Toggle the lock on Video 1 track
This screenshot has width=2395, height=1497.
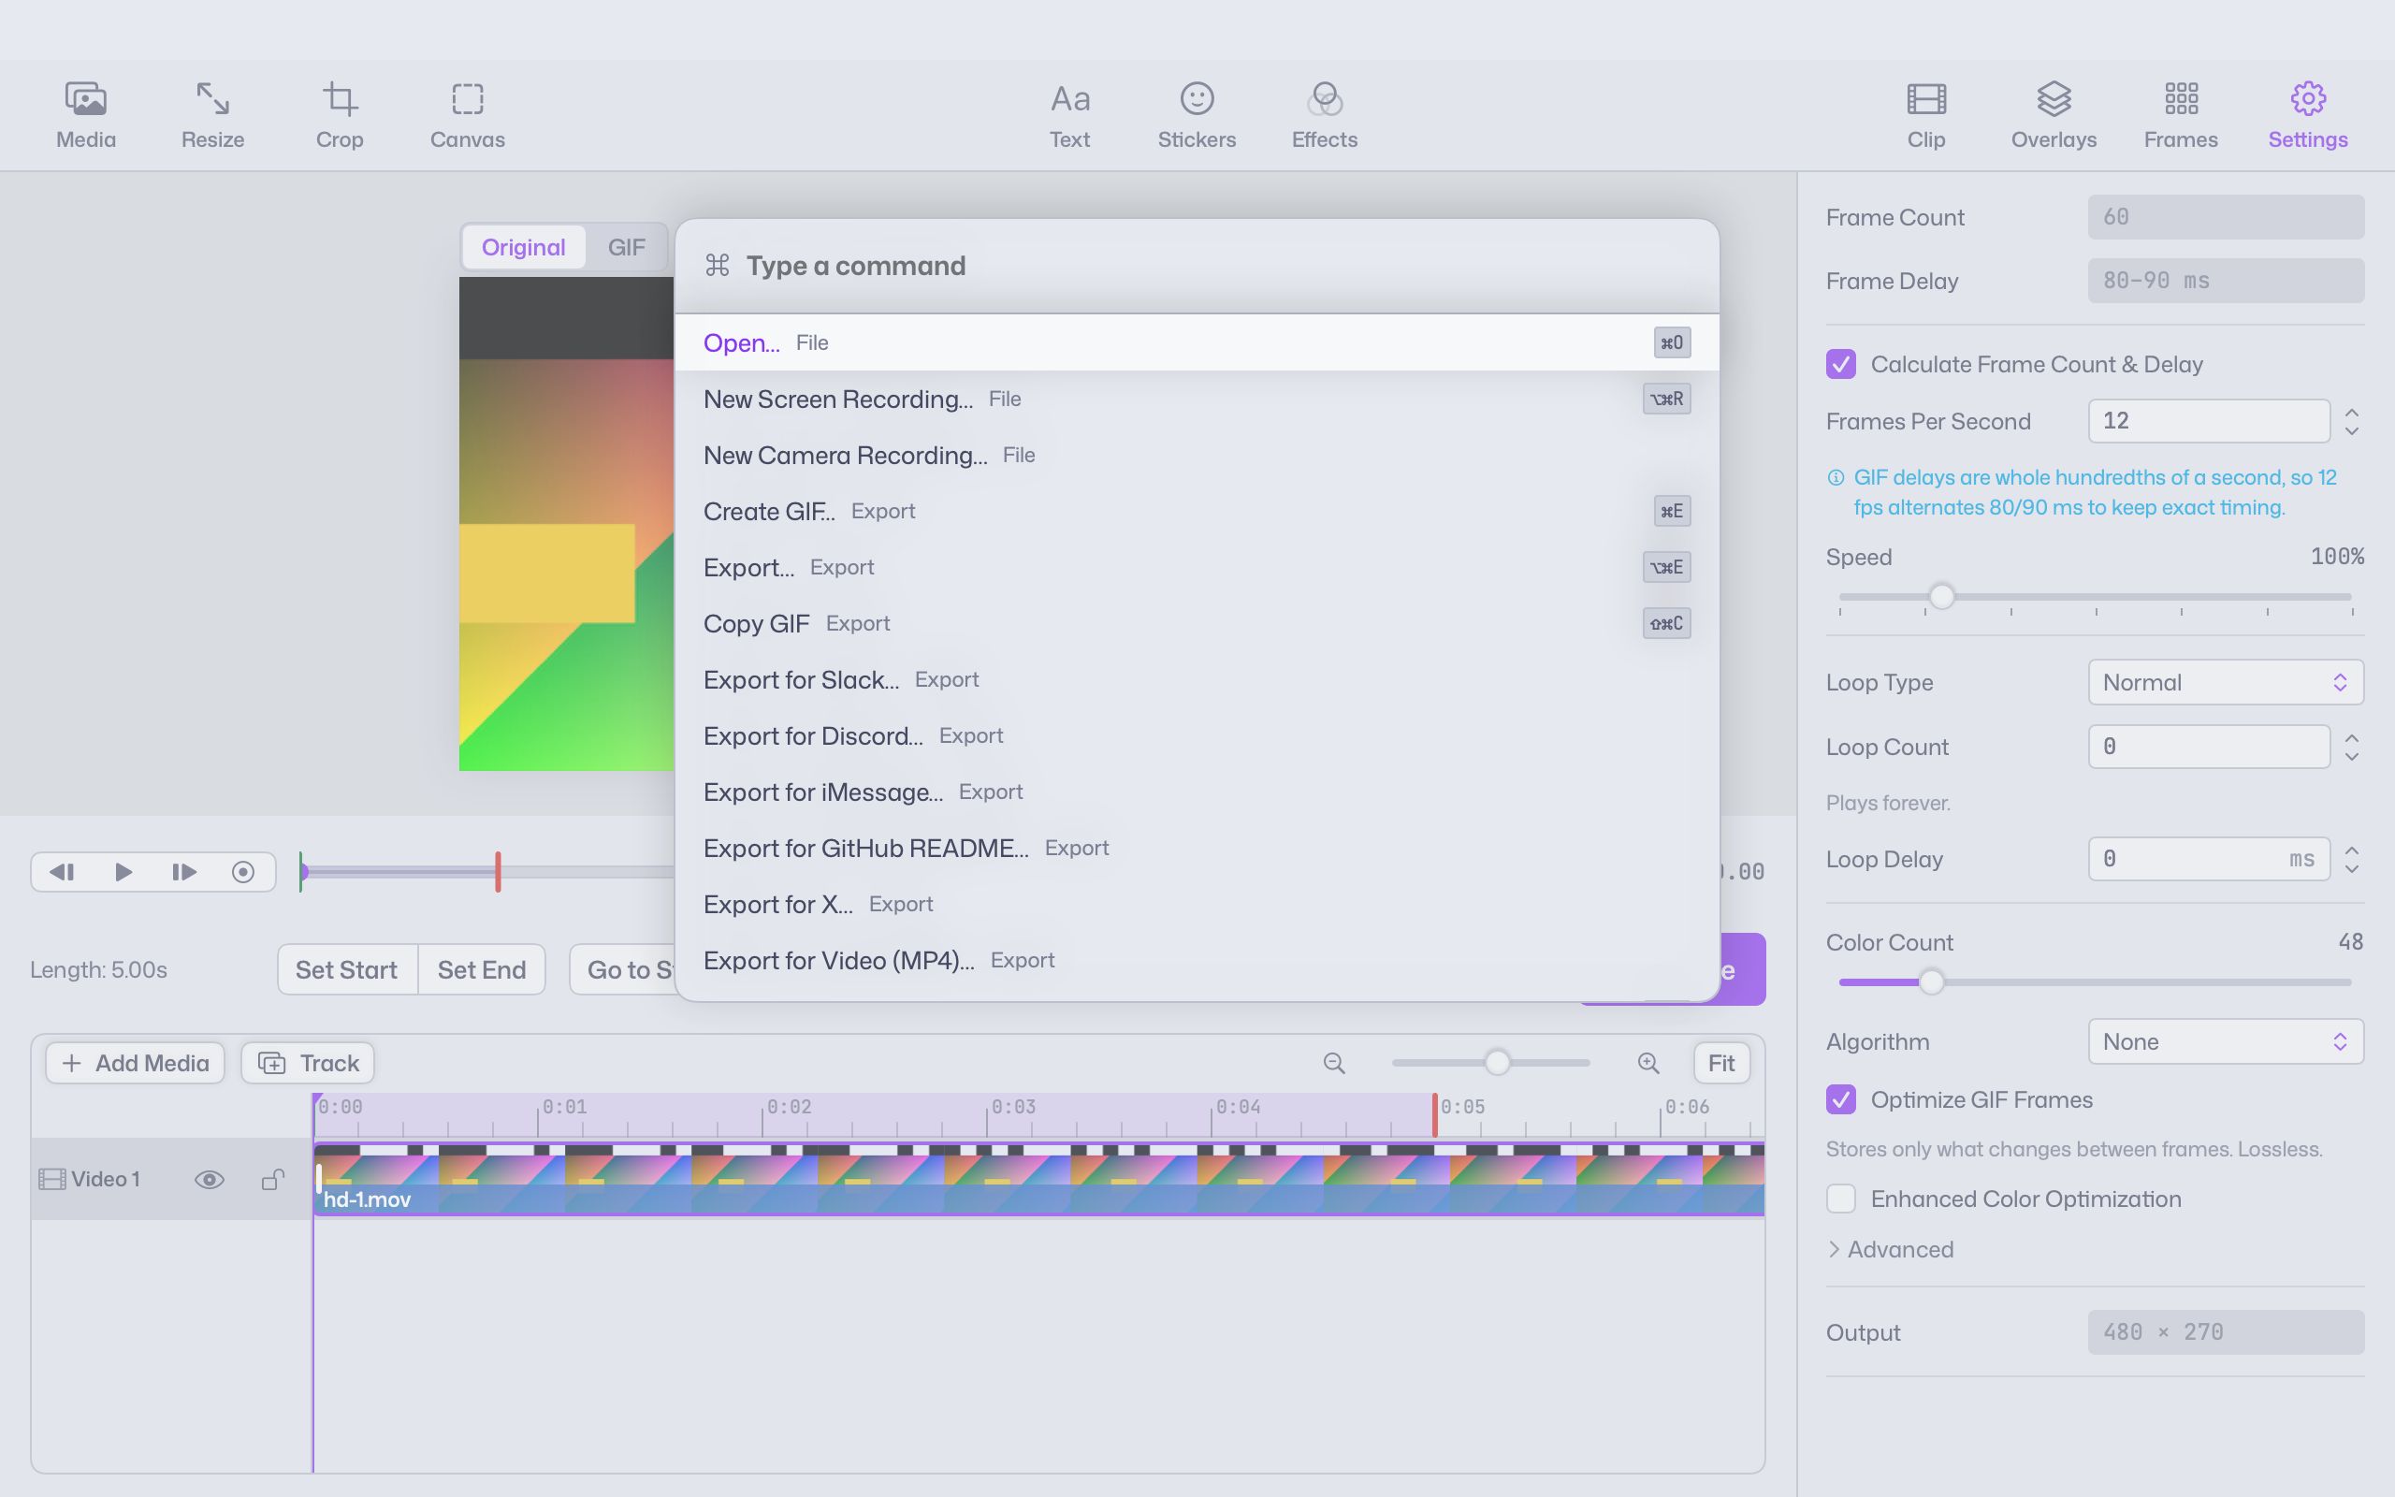[x=272, y=1179]
